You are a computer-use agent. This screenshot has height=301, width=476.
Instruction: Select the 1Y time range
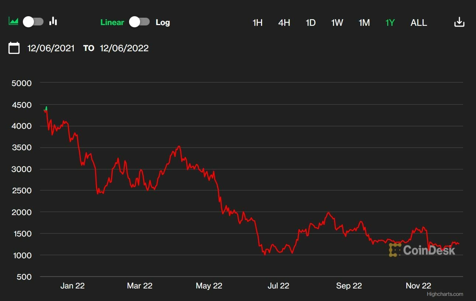click(390, 23)
